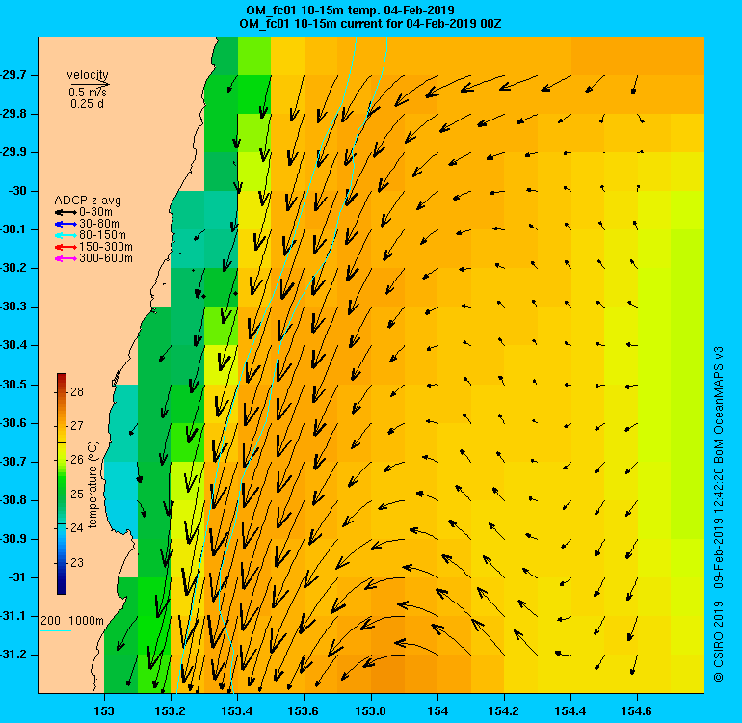742x723 pixels.
Task: Click the title 'OM_fc01 10-15m temp. 04-Feb-2019'
Action: pos(350,10)
